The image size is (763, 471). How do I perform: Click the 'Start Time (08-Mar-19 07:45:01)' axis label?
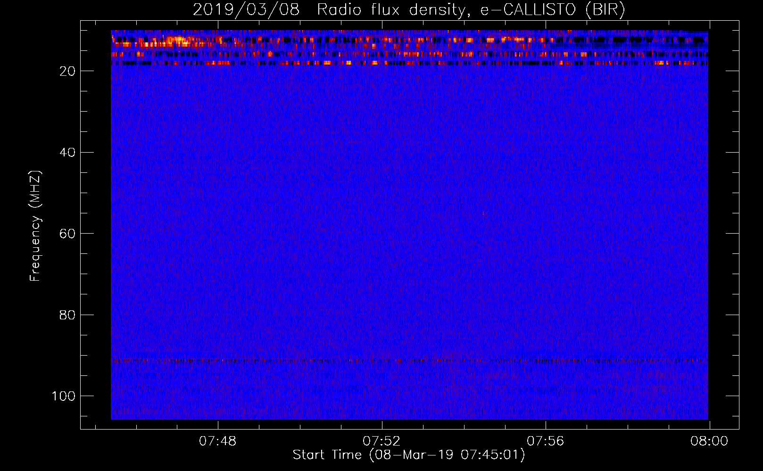[408, 455]
